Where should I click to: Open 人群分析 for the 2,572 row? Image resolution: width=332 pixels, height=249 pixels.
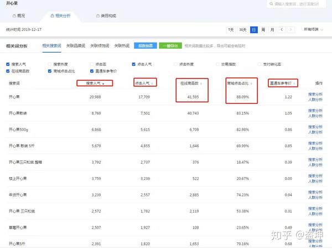click(315, 214)
